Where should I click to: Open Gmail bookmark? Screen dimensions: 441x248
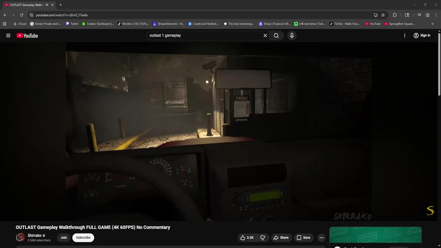click(45, 24)
